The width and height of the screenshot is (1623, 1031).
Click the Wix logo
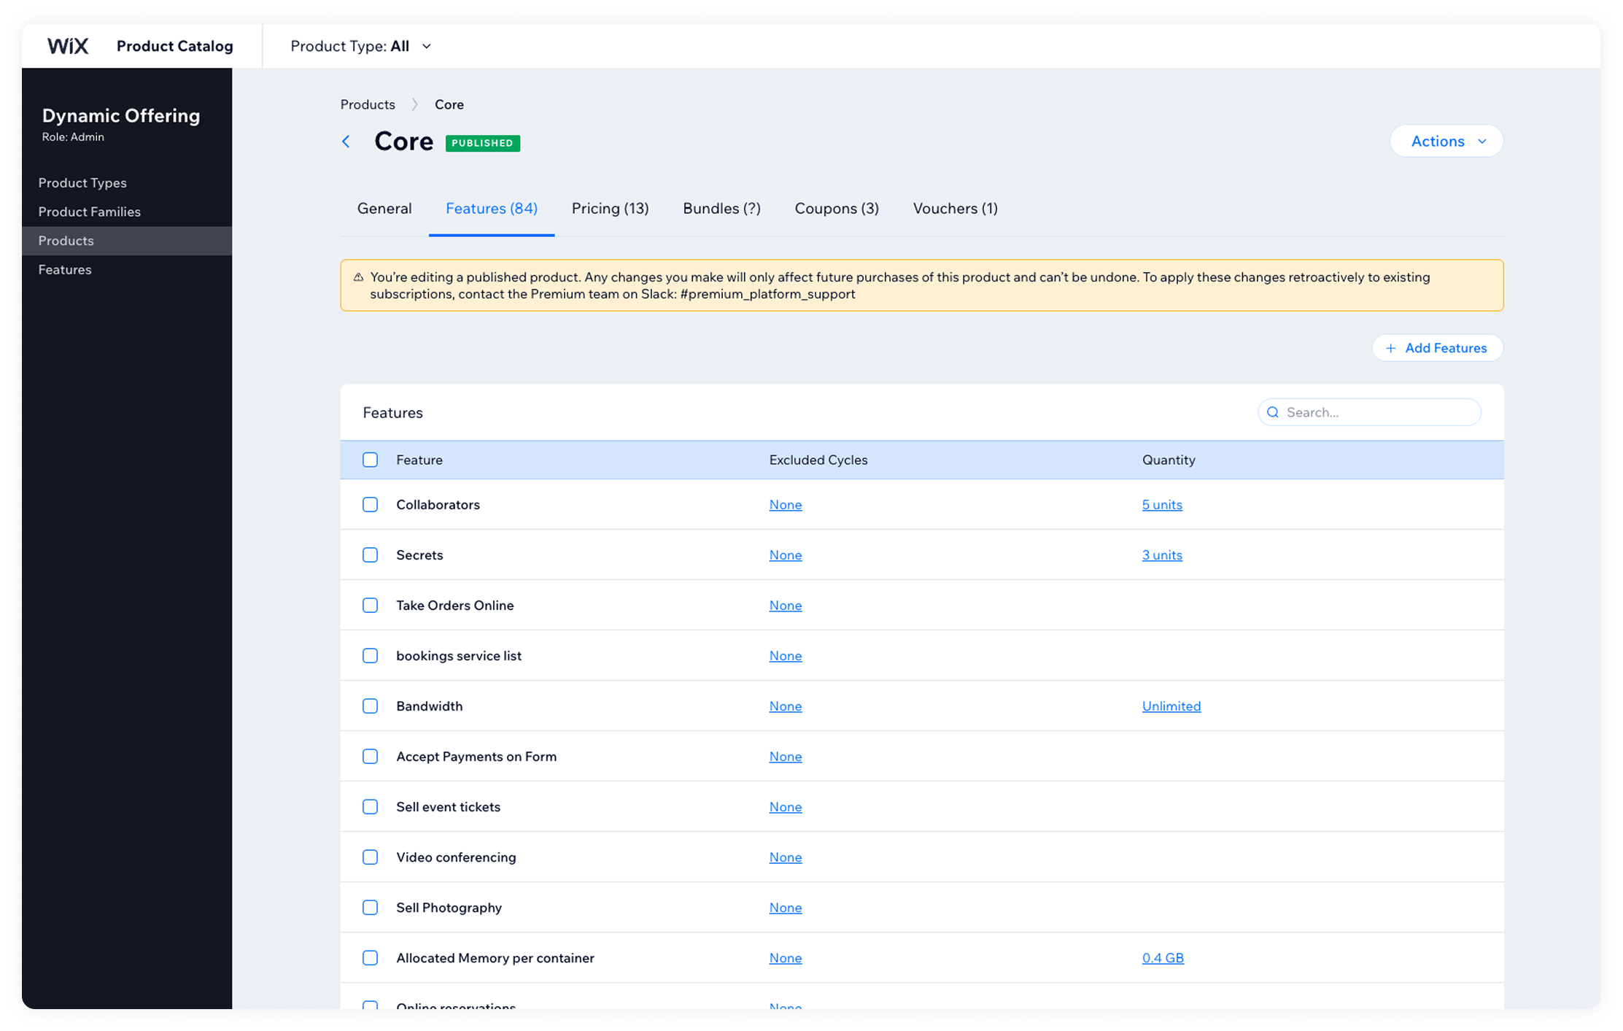(x=68, y=46)
